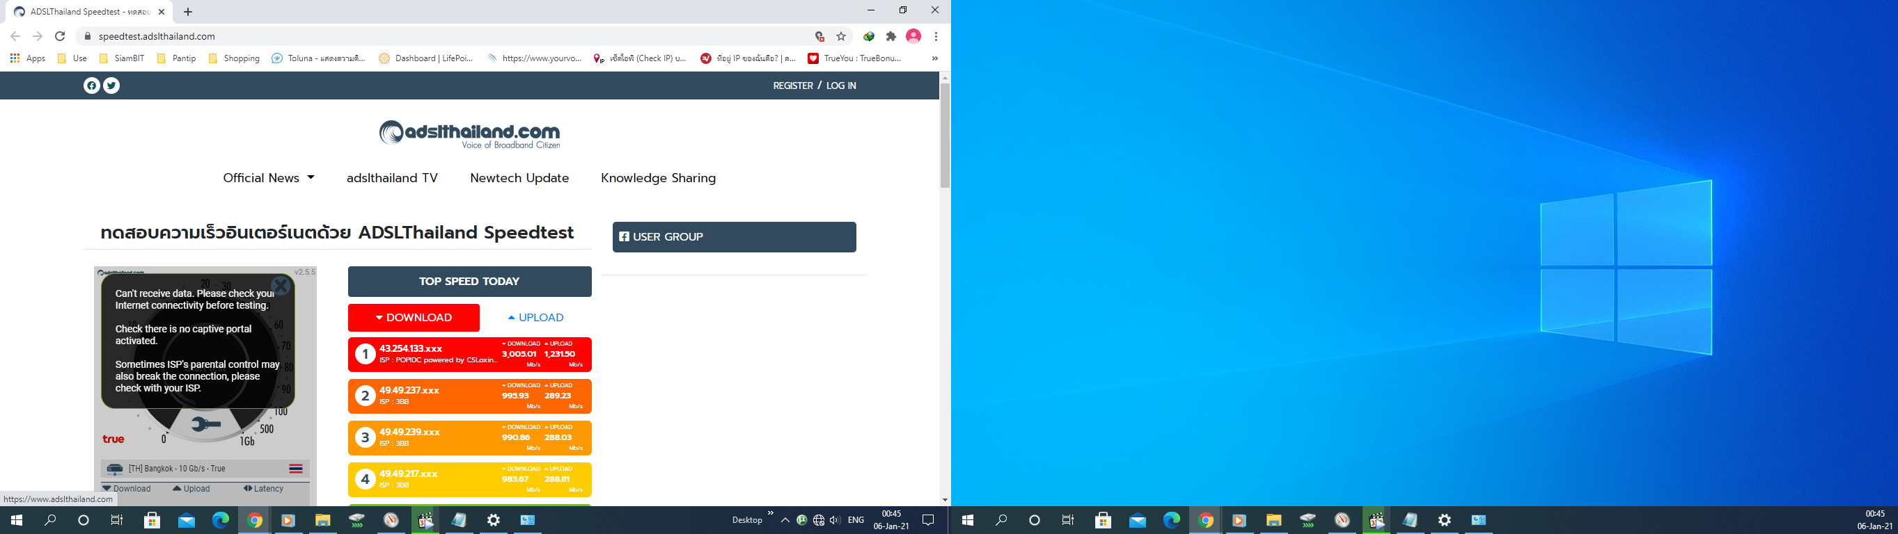The image size is (1898, 534).
Task: Select the DOWNLOAD tab in Top Speed Today
Action: (x=414, y=318)
